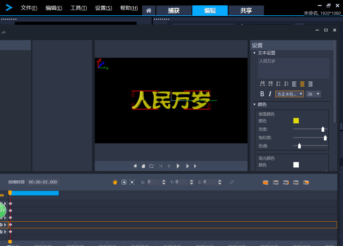Click the 饱和度 saturation slider
Image resolution: width=343 pixels, height=246 pixels.
click(310, 137)
